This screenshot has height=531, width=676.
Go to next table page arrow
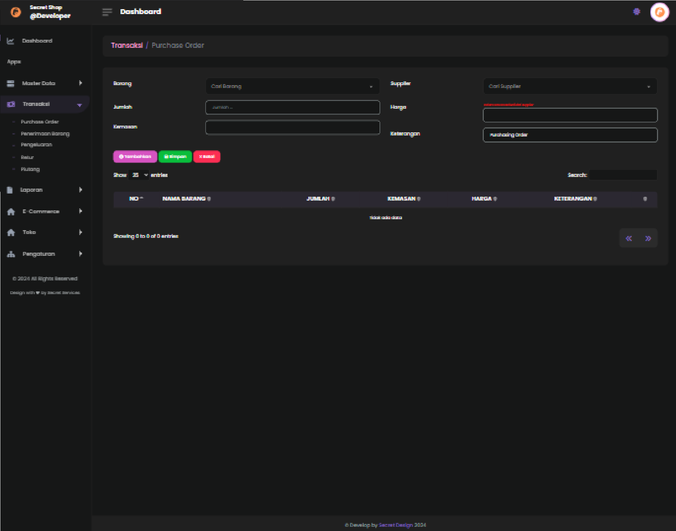[648, 239]
